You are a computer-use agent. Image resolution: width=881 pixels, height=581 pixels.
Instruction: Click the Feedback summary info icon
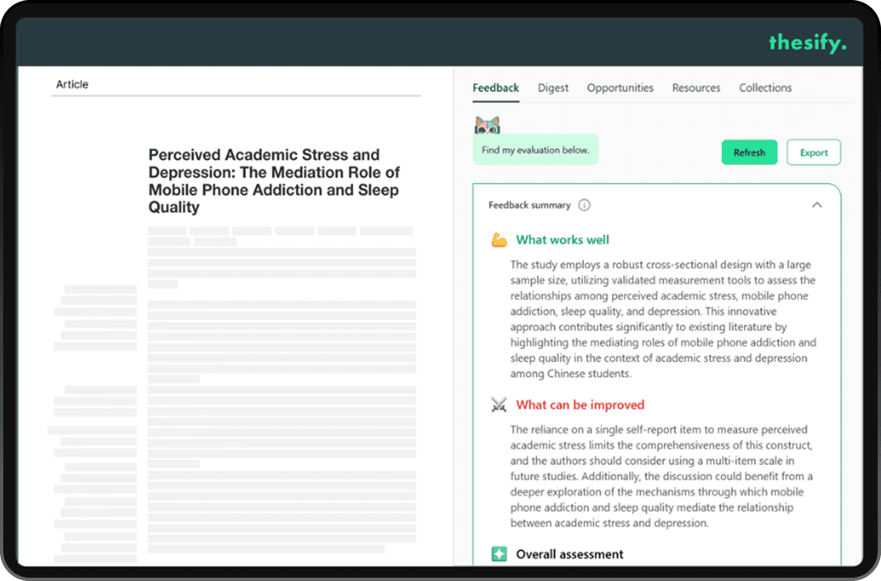click(584, 205)
